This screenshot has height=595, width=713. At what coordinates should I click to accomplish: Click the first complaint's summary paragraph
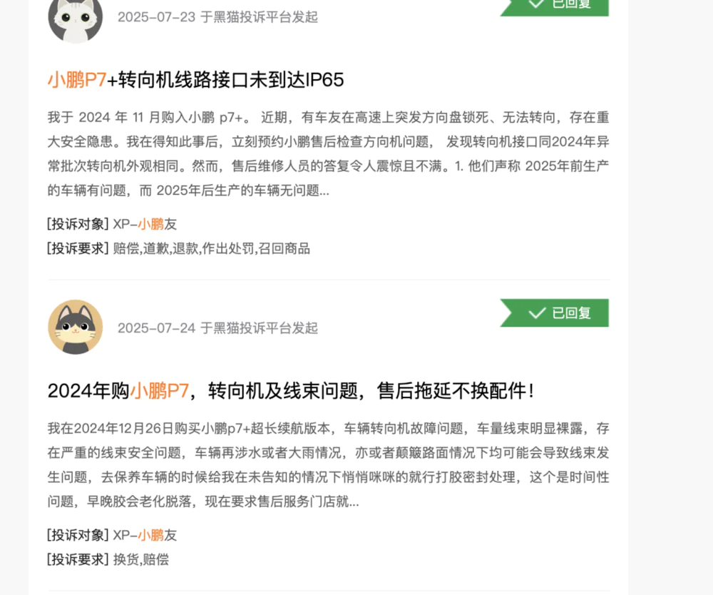tap(328, 154)
